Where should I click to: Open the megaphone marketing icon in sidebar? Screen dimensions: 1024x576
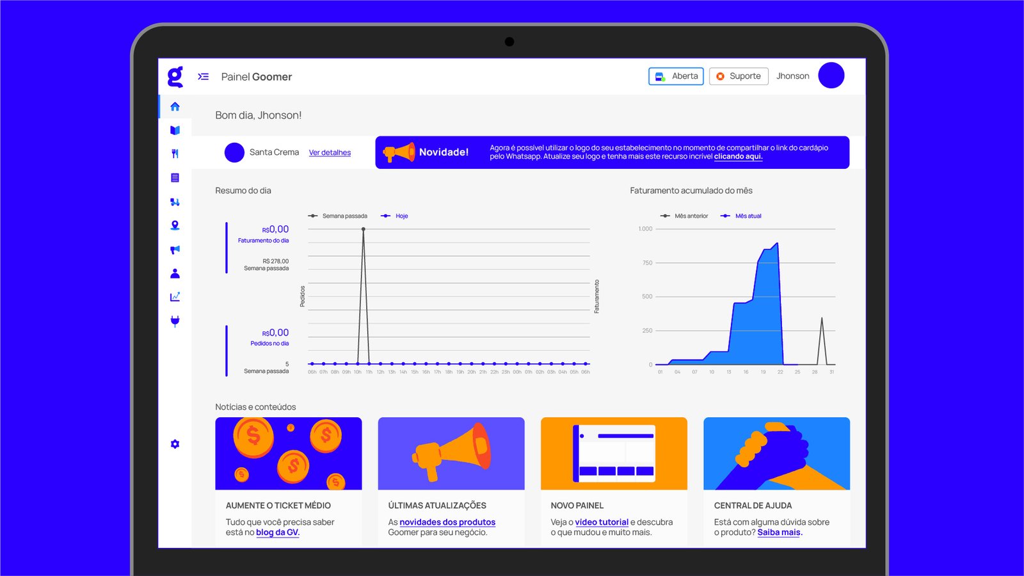(x=175, y=250)
